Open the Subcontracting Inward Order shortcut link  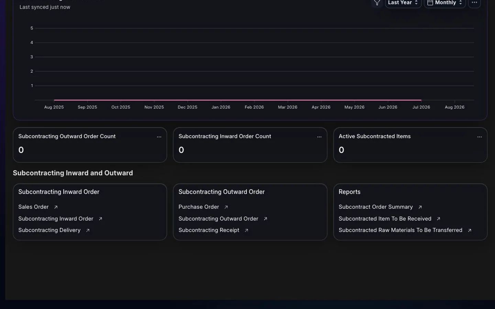56,218
